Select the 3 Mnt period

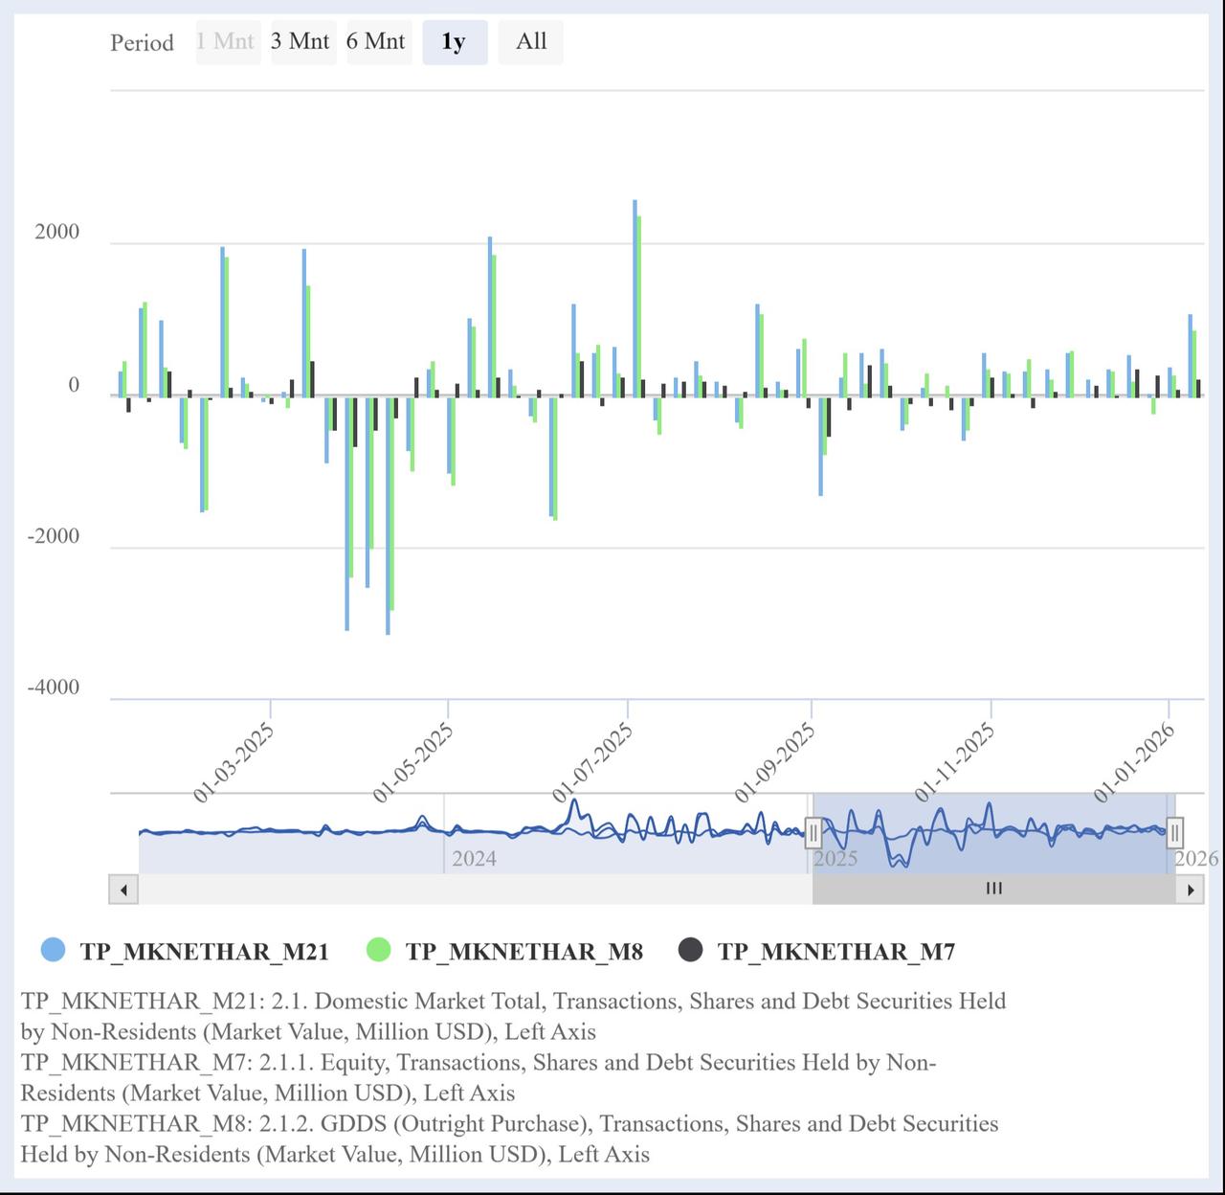302,41
